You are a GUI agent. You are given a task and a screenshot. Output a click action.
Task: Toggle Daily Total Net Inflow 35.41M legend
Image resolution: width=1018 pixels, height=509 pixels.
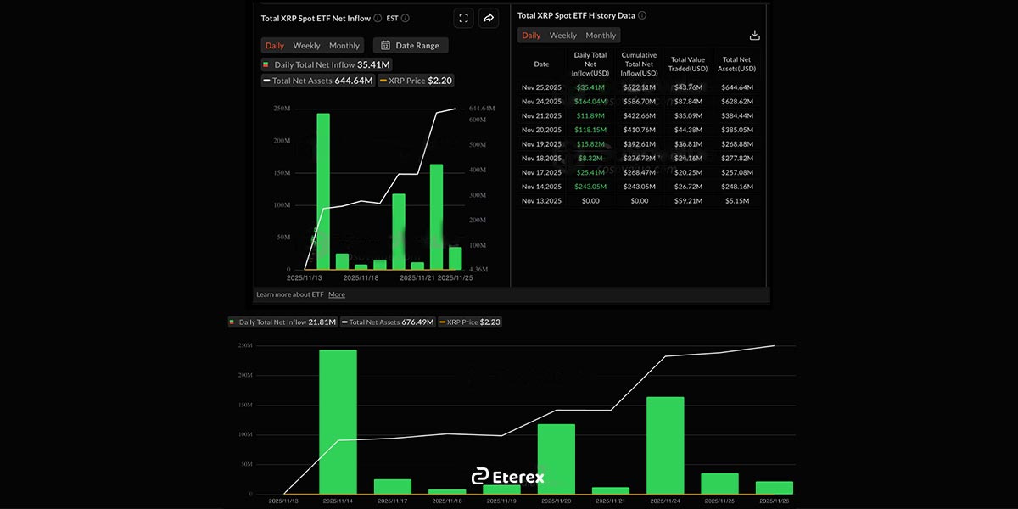click(x=327, y=64)
